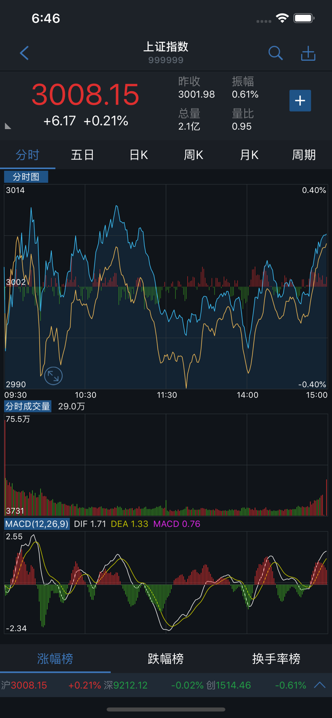This screenshot has height=718, width=332.
Task: Select the 涨幅榜 gainers ranking tab
Action: pos(55,659)
